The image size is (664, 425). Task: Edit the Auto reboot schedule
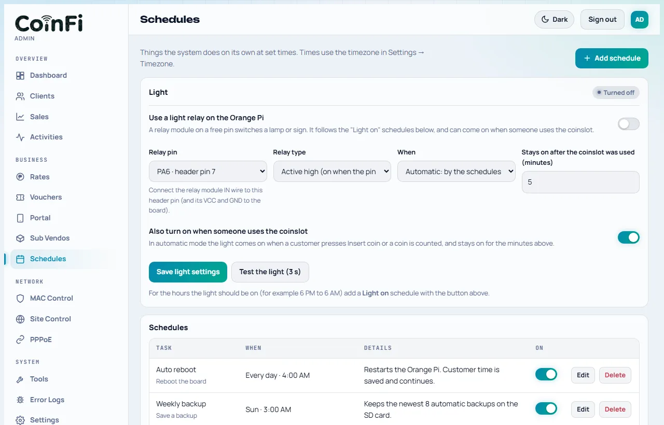583,375
